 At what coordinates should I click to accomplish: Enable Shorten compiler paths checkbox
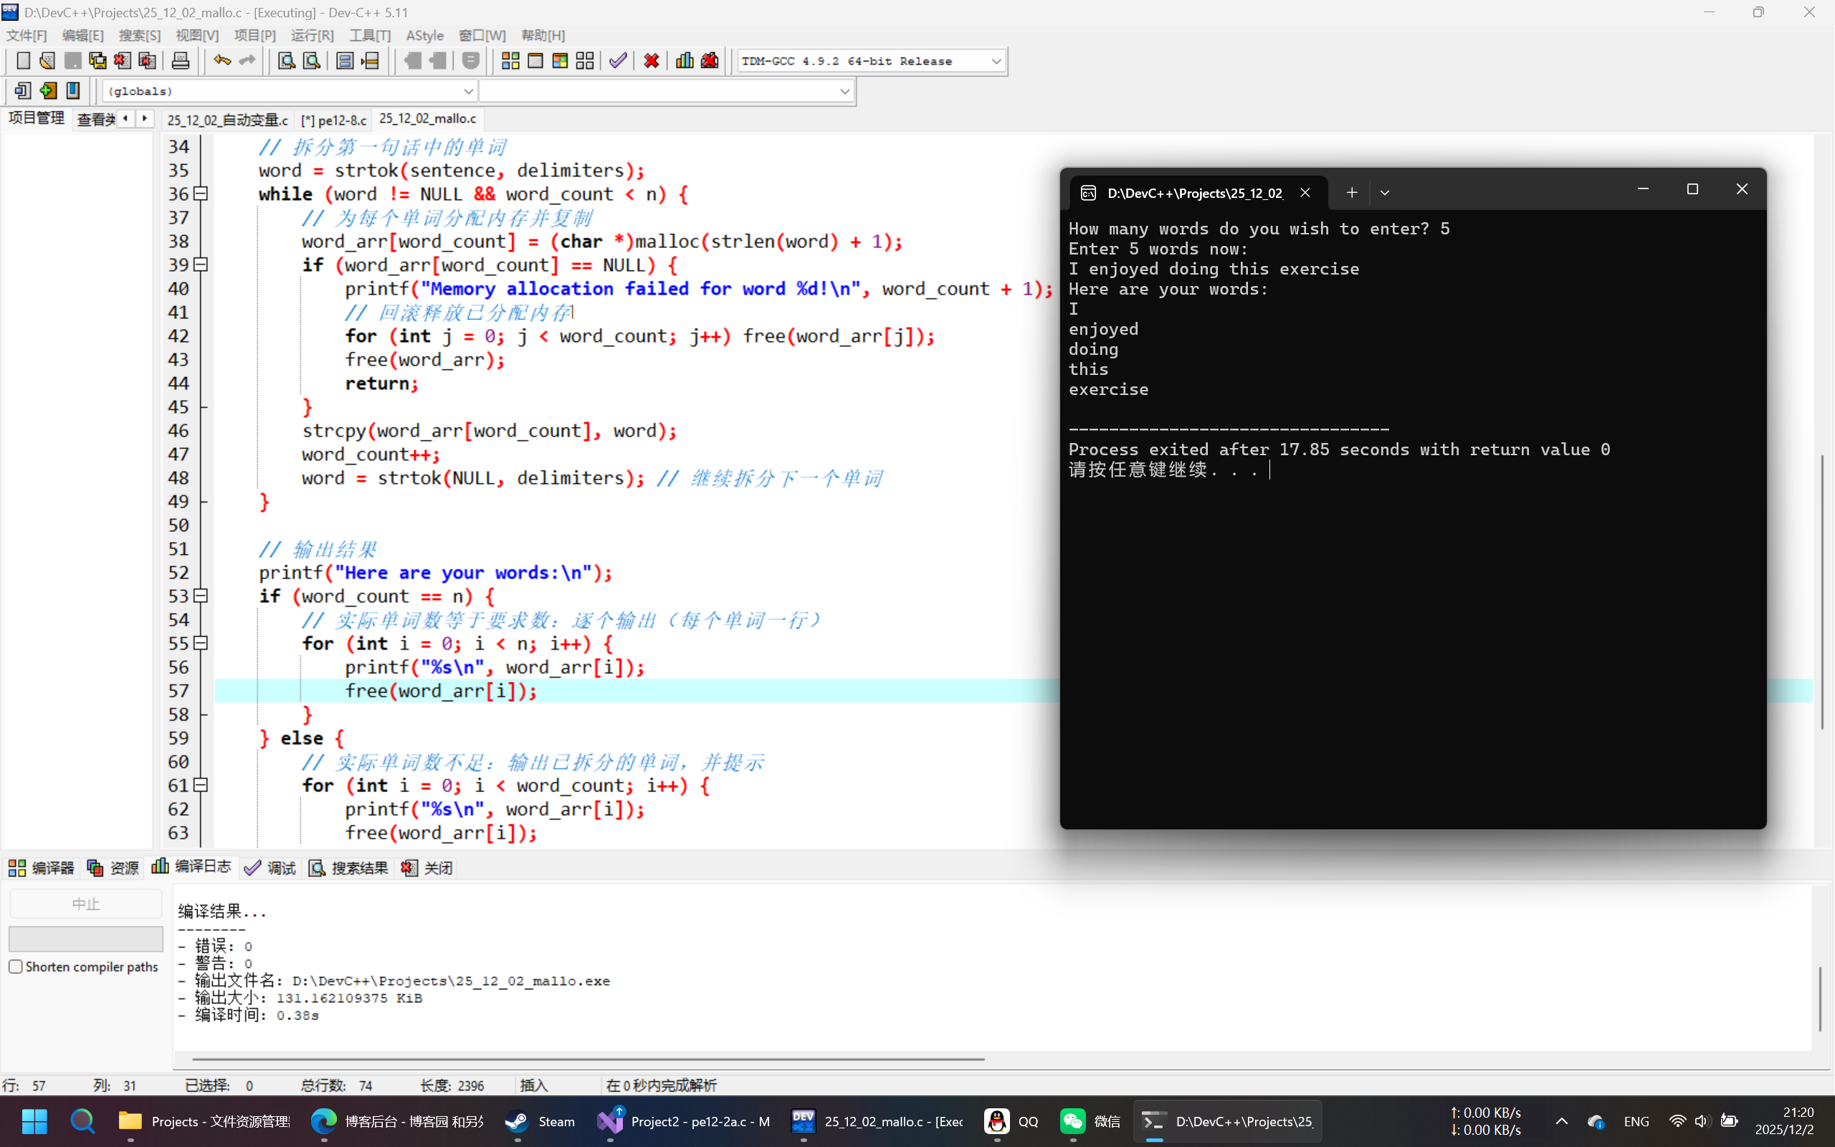(x=16, y=966)
